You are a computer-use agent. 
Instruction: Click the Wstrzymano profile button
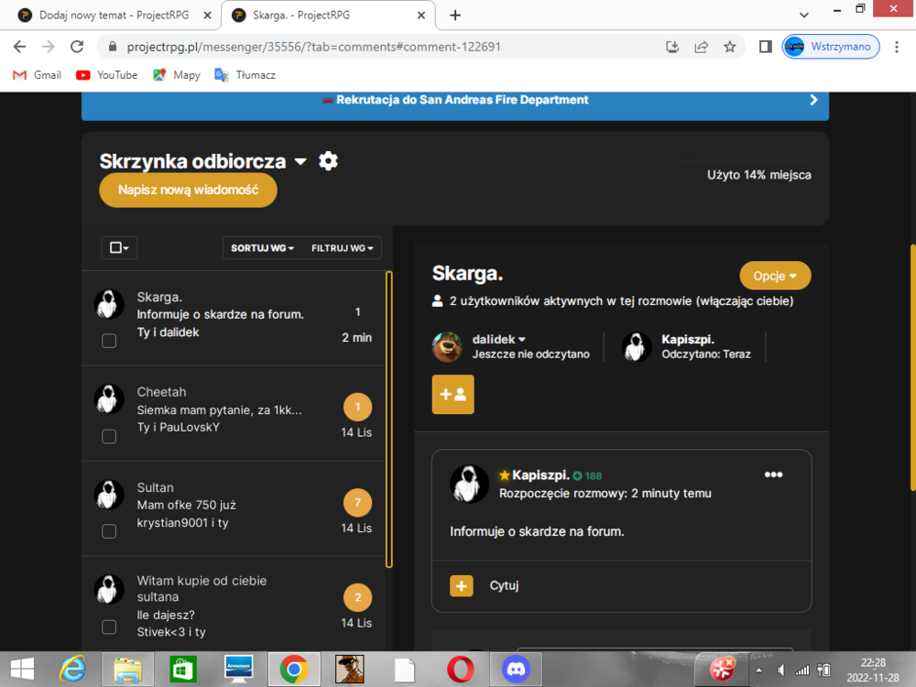click(831, 47)
